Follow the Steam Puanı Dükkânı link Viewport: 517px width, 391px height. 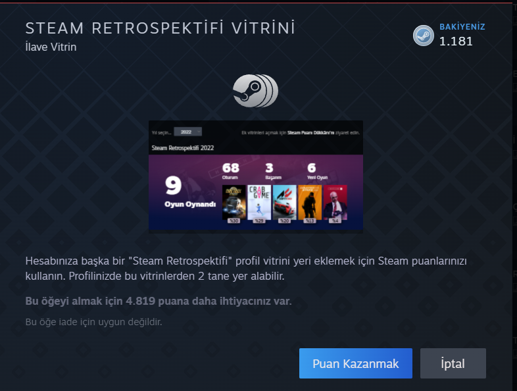(x=310, y=133)
